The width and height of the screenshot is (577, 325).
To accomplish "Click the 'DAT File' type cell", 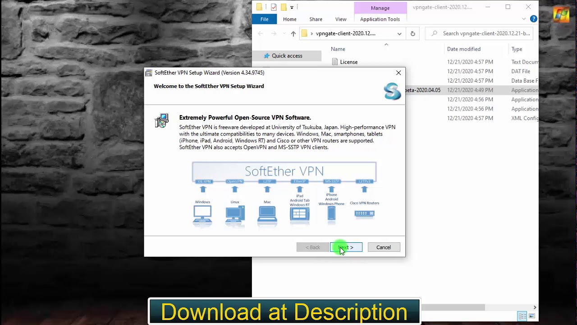I will 521,71.
